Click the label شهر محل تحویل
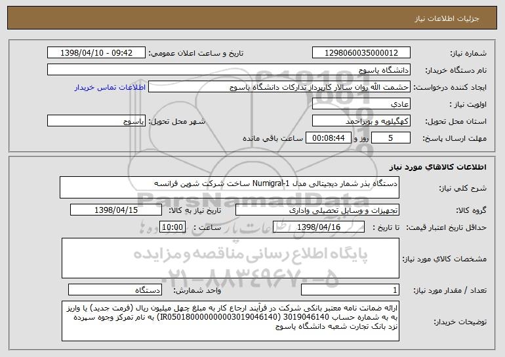This screenshot has width=505, height=357. 176,121
